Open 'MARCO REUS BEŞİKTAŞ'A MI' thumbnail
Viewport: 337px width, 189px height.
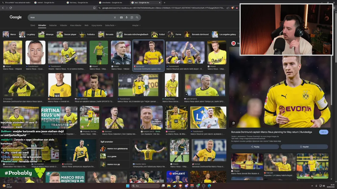pos(65,177)
